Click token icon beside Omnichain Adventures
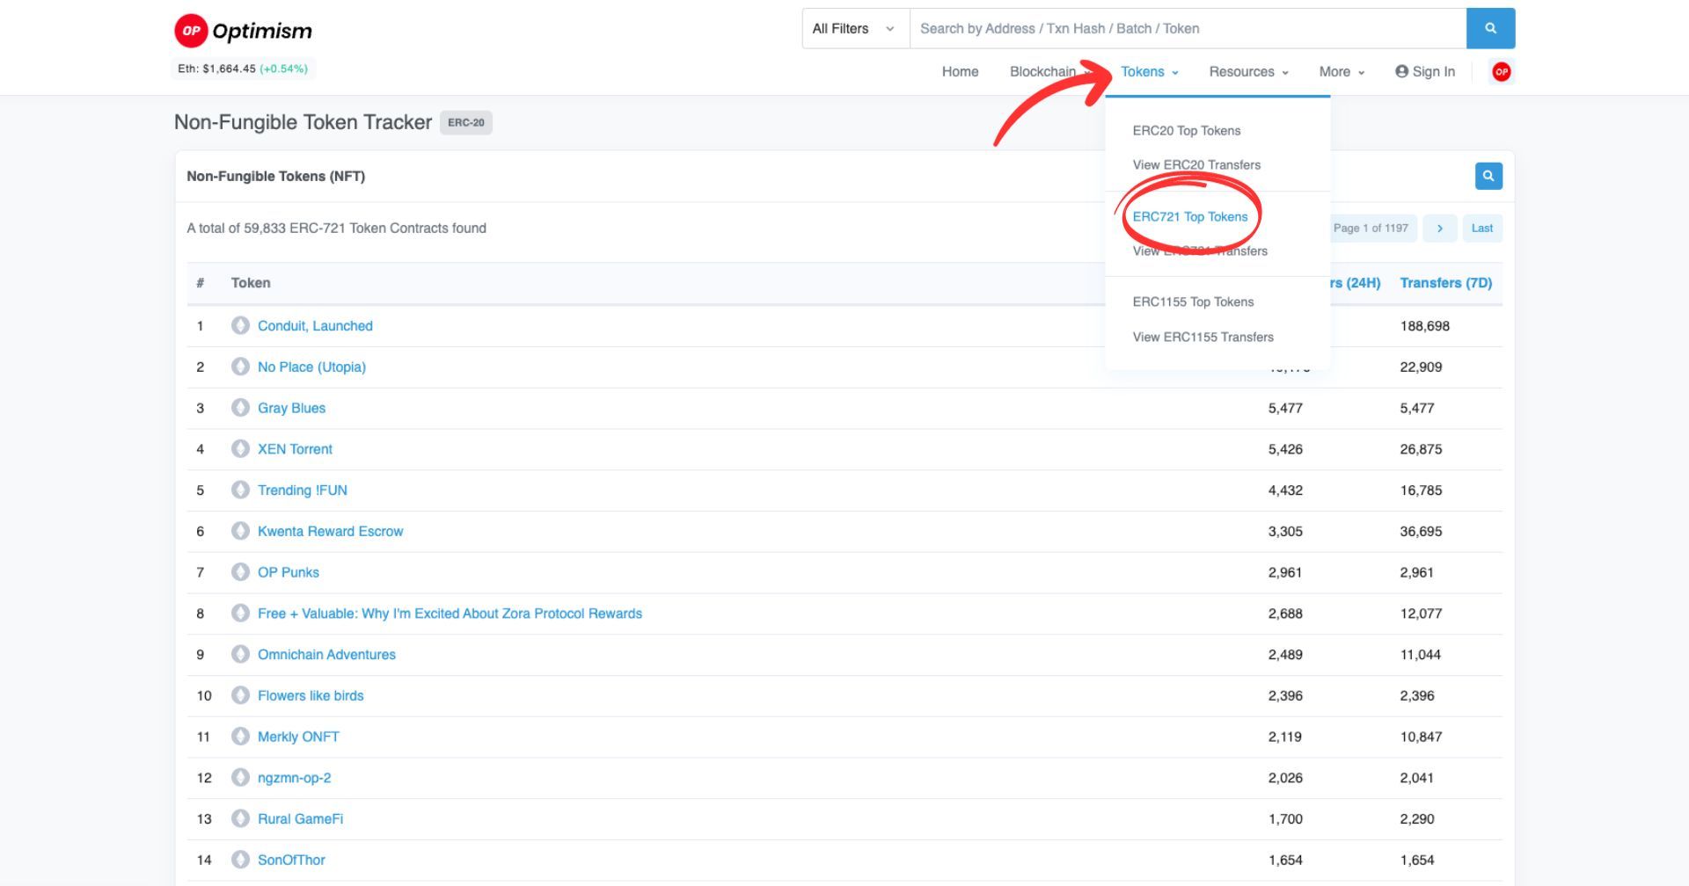Image resolution: width=1689 pixels, height=886 pixels. [x=240, y=654]
